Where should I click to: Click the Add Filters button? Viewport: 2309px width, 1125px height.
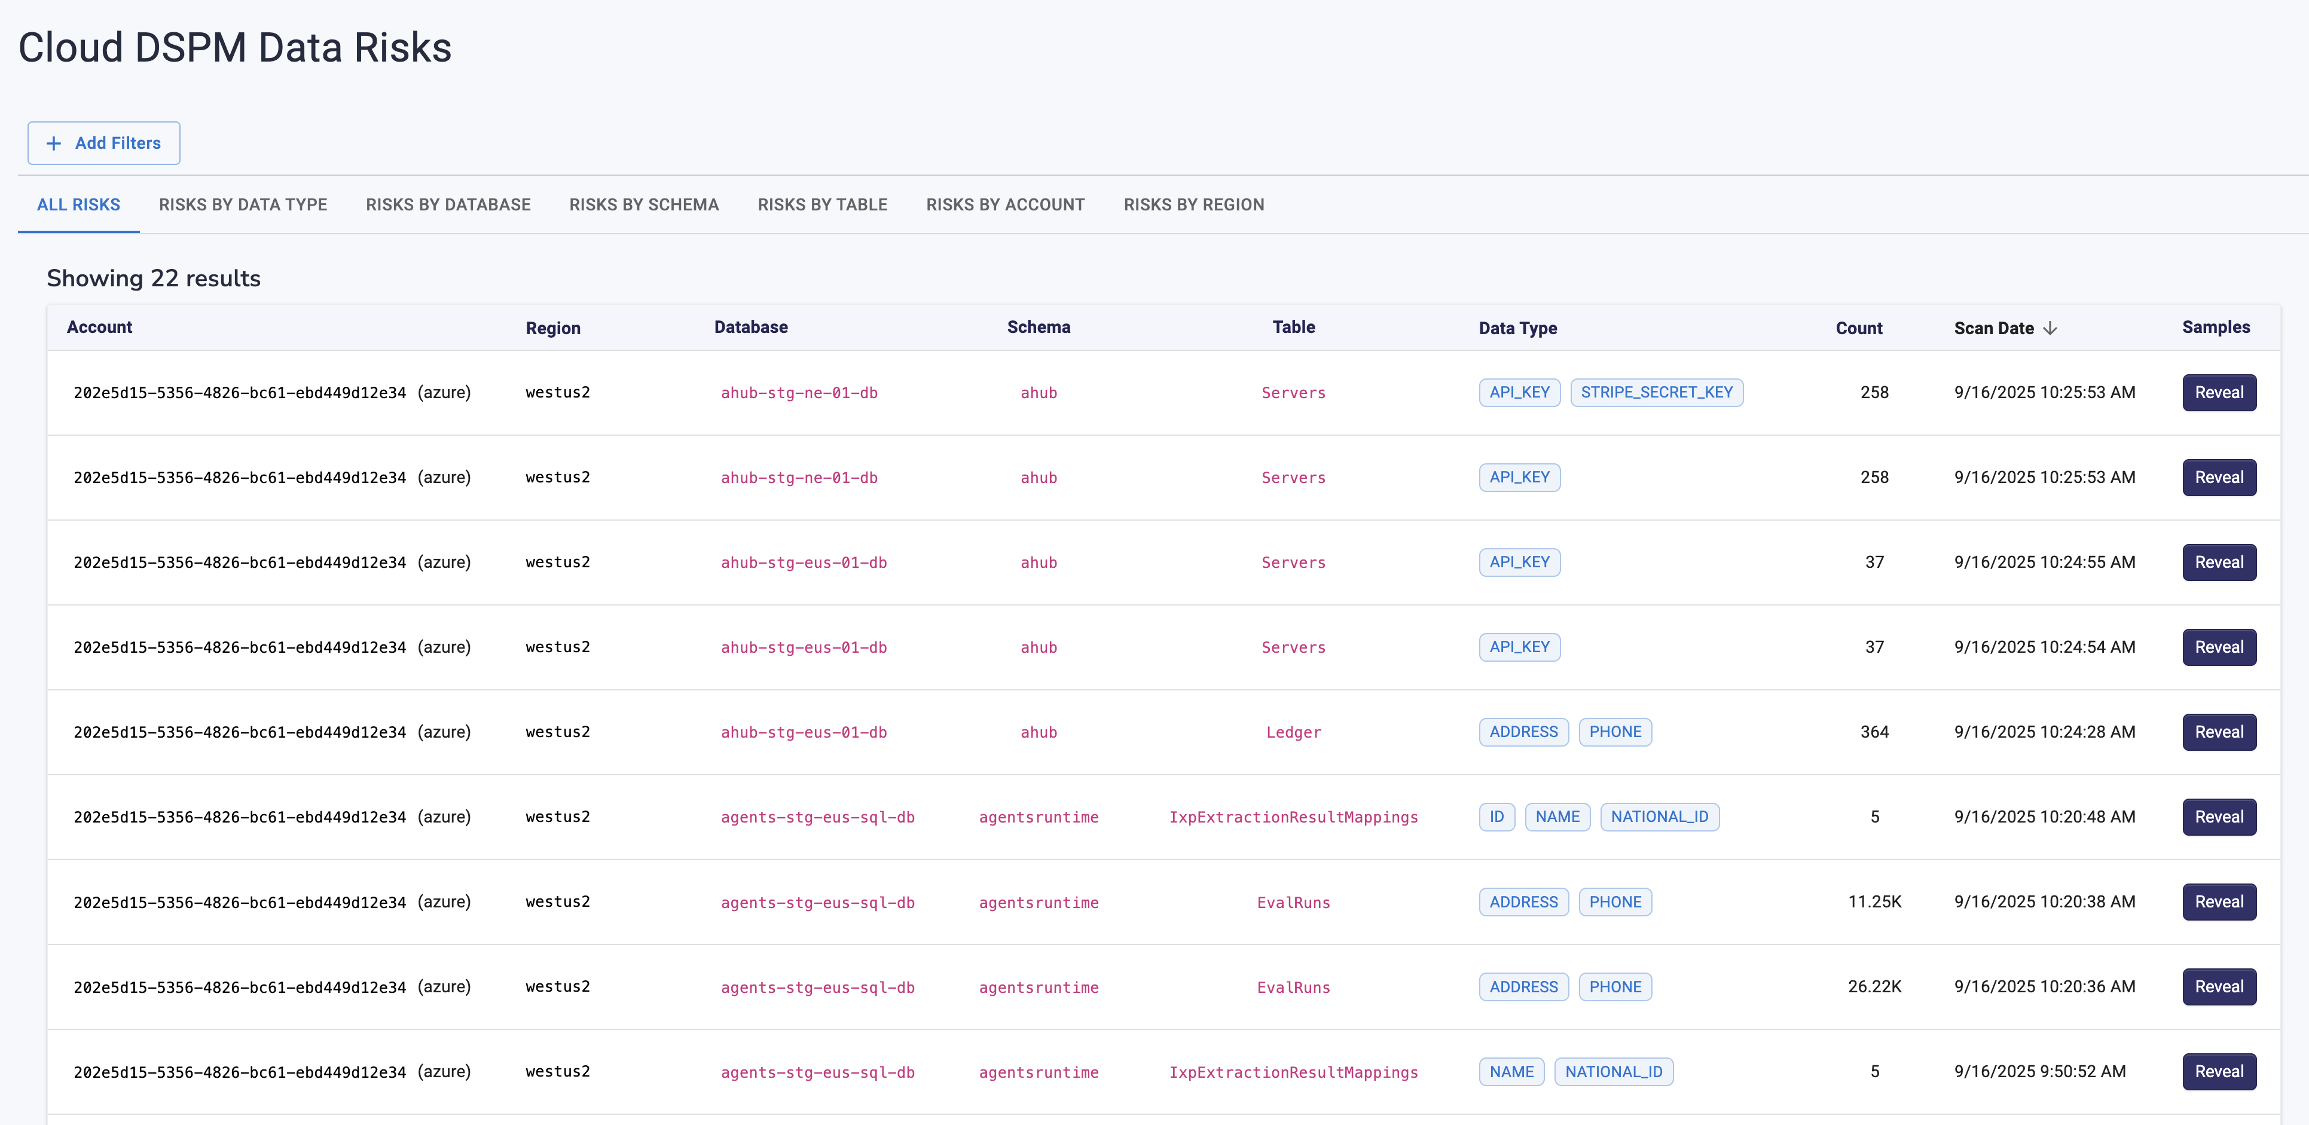coord(104,143)
